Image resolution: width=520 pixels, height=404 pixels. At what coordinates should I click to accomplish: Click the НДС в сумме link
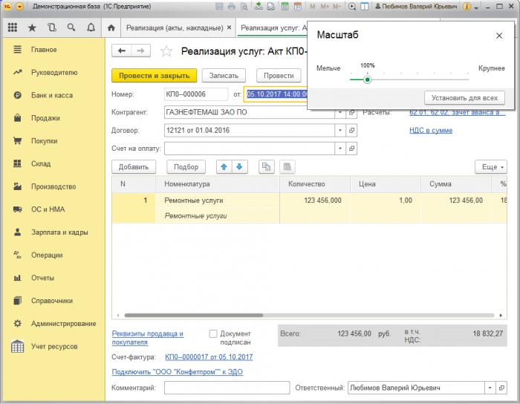pos(431,130)
